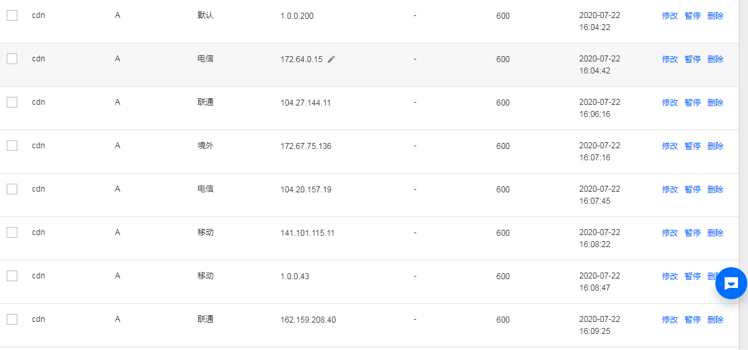
Task: Click the 境外 line type cell
Action: pyautogui.click(x=206, y=146)
